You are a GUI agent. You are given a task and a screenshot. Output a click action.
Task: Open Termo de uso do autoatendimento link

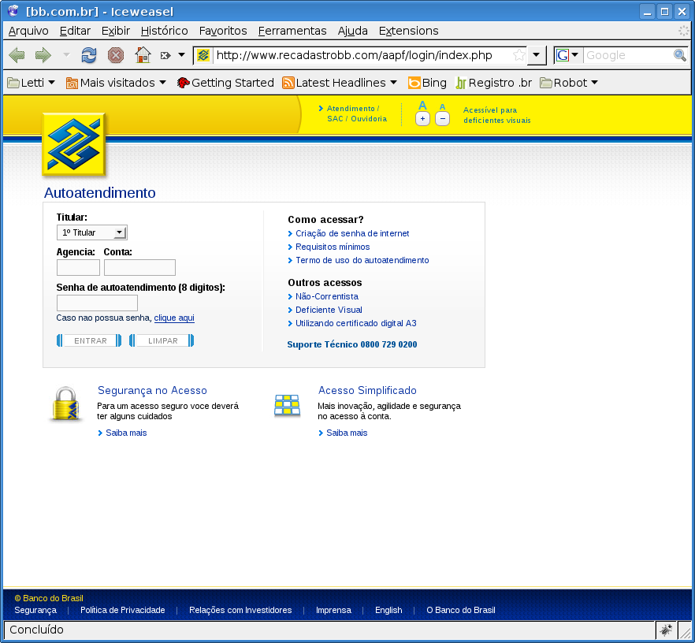point(362,260)
